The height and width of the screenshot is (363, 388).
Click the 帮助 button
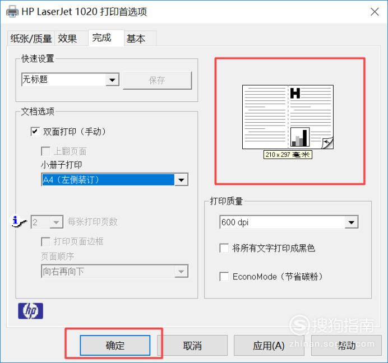pyautogui.click(x=346, y=345)
